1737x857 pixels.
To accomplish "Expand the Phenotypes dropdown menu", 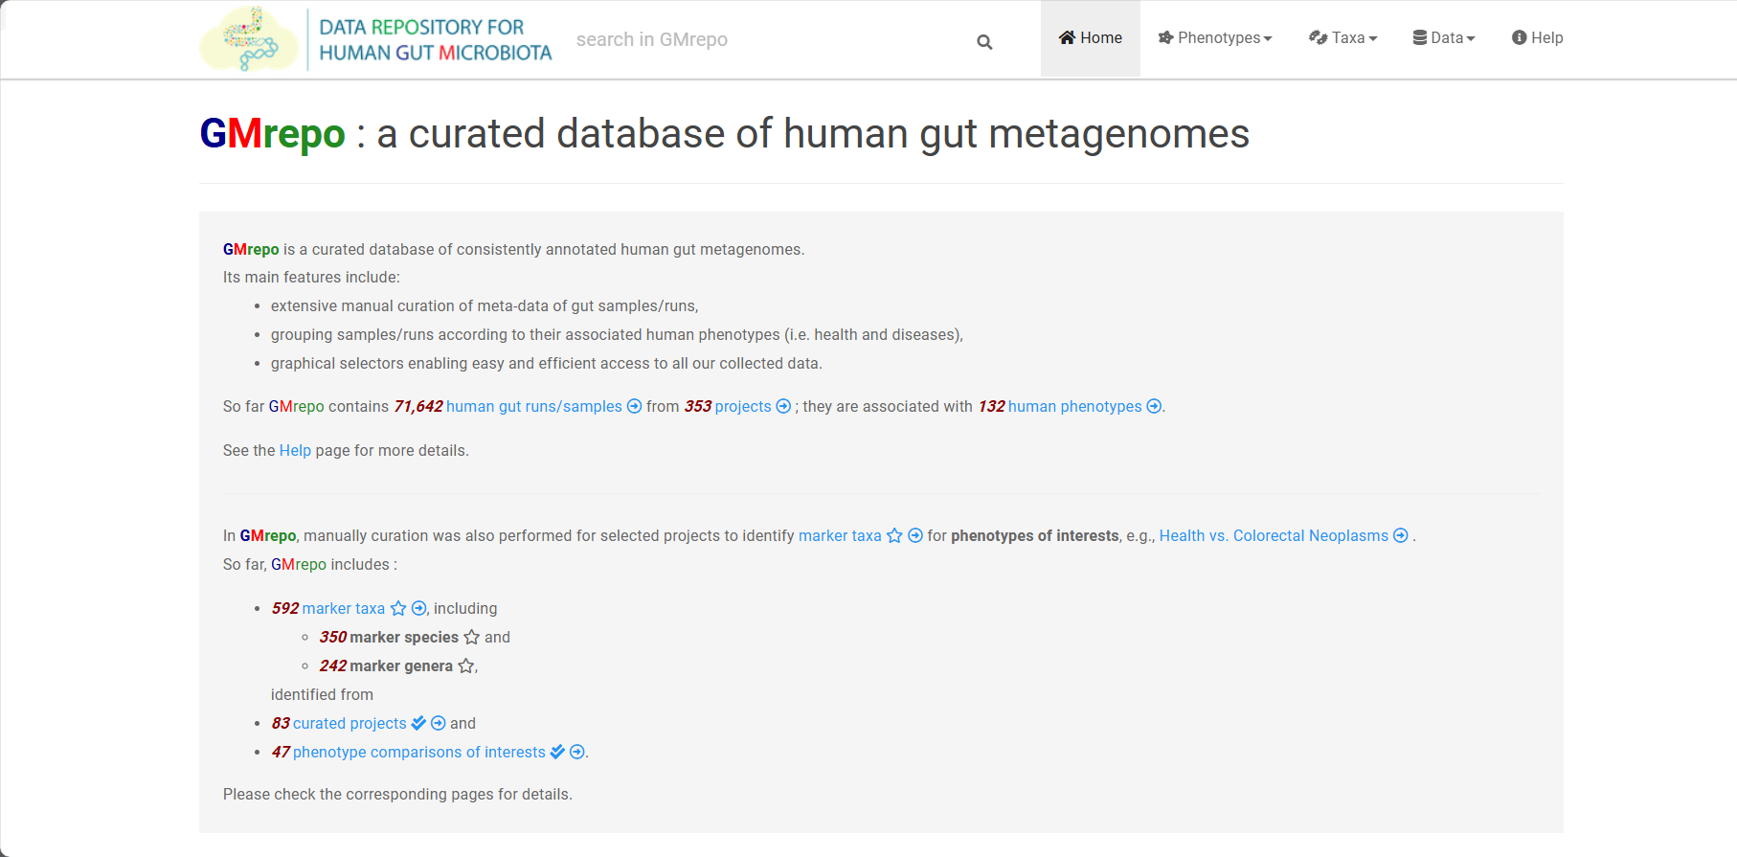I will (1215, 38).
